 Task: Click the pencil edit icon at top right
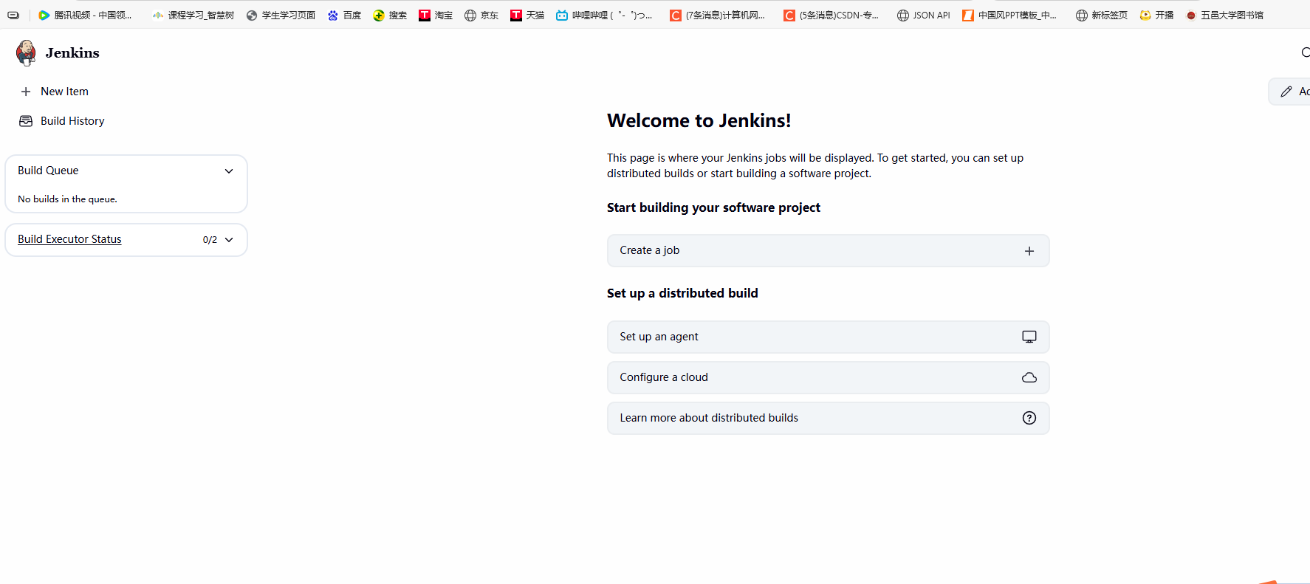[1286, 92]
